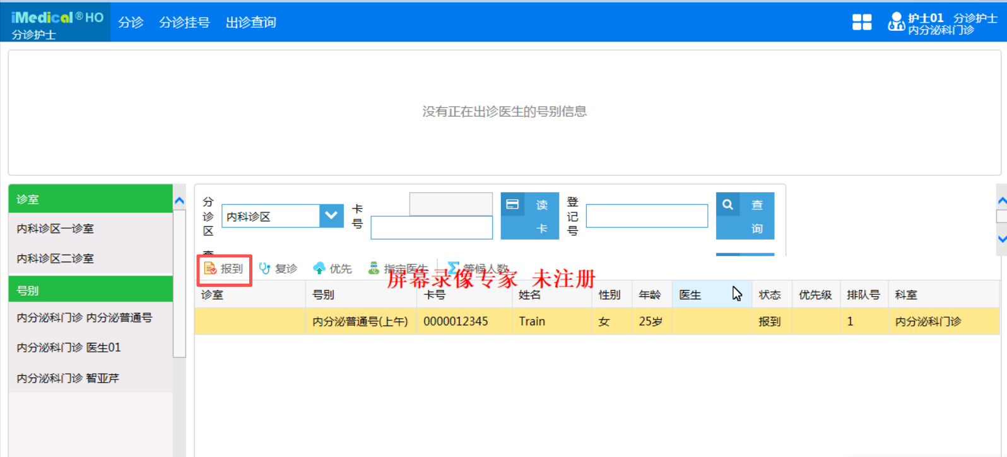Image resolution: width=1007 pixels, height=457 pixels.
Task: Select the Train patient row
Action: 597,321
